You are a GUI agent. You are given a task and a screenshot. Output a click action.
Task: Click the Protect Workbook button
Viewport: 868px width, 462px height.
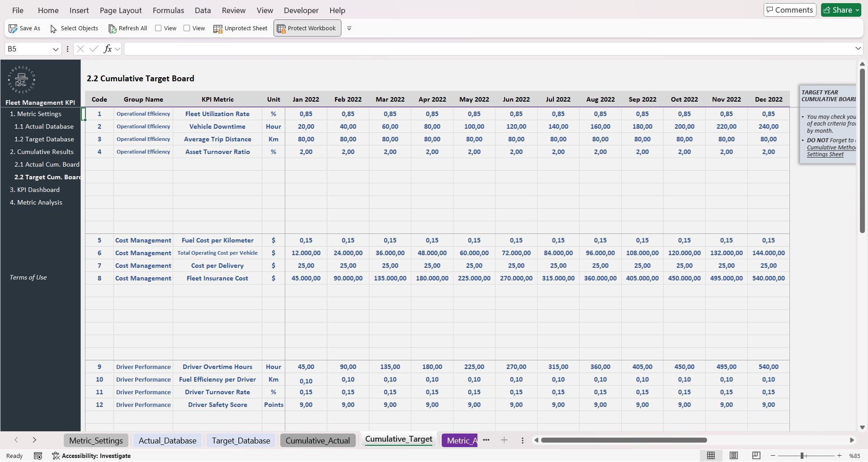coord(307,28)
